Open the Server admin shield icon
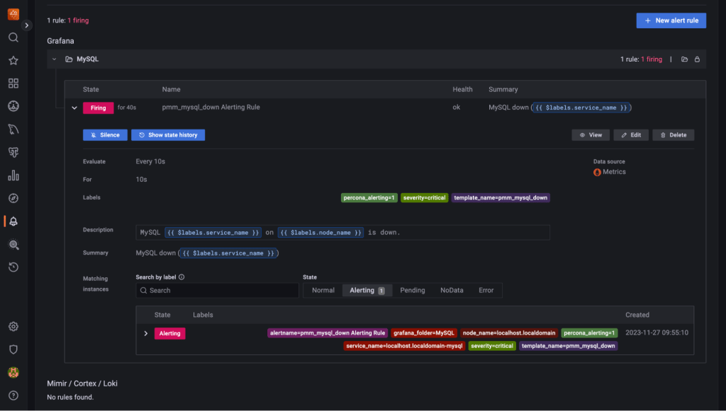 (13, 349)
